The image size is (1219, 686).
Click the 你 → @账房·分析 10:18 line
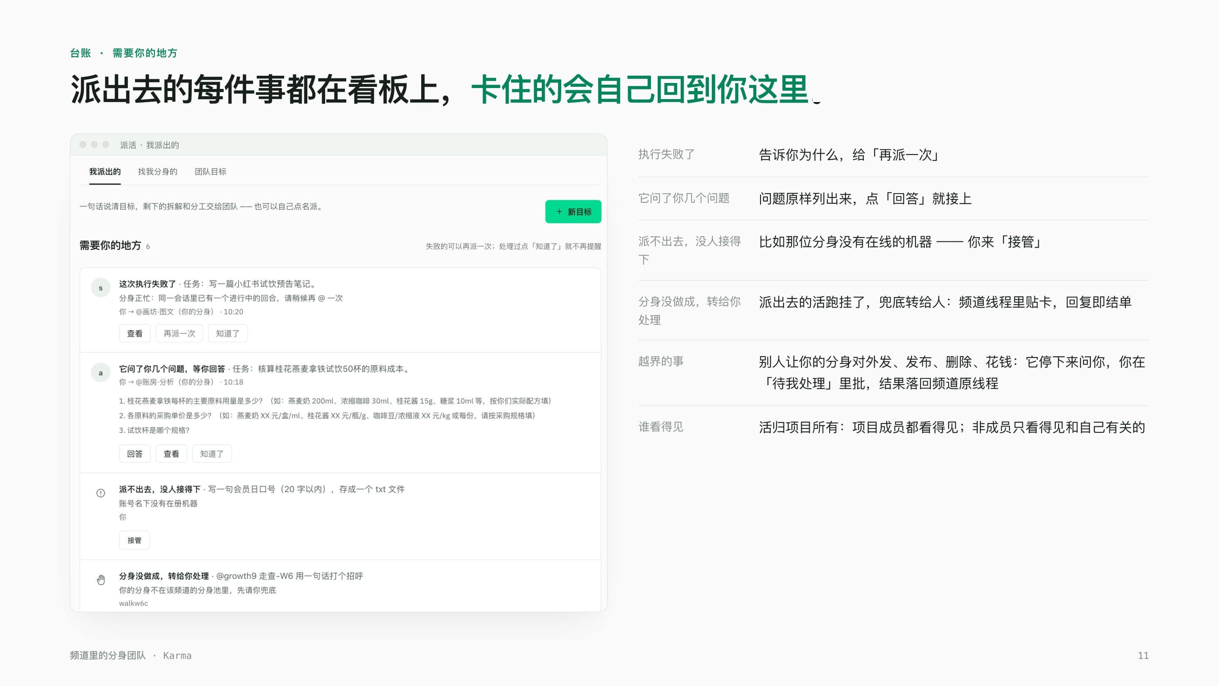pos(181,382)
